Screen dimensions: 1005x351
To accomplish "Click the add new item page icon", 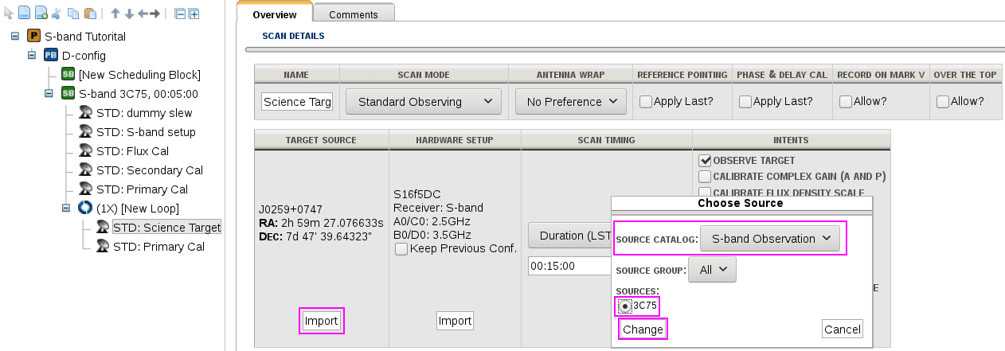I will (41, 14).
